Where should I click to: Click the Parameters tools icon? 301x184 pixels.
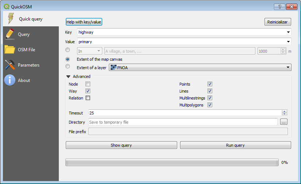[x=10, y=65]
